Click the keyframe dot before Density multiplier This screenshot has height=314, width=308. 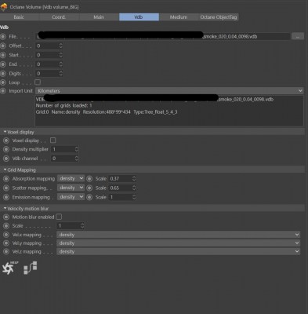6,149
